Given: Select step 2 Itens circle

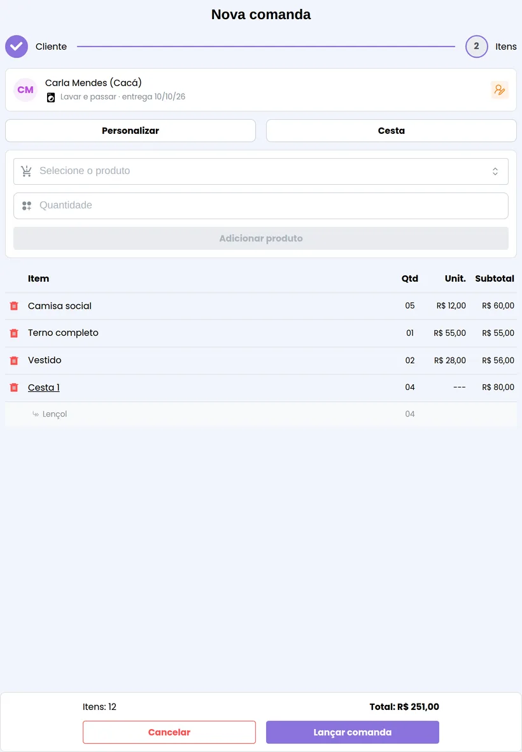Looking at the screenshot, I should point(477,47).
